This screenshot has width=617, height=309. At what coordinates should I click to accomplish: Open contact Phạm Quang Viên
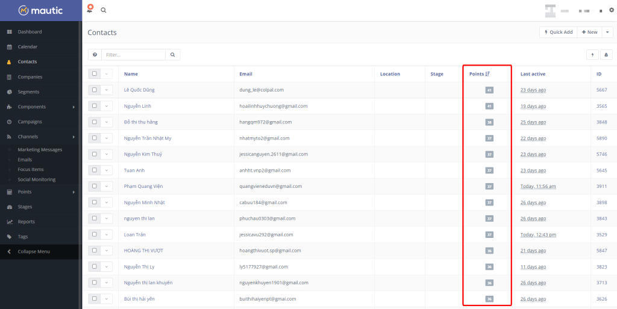tap(143, 187)
